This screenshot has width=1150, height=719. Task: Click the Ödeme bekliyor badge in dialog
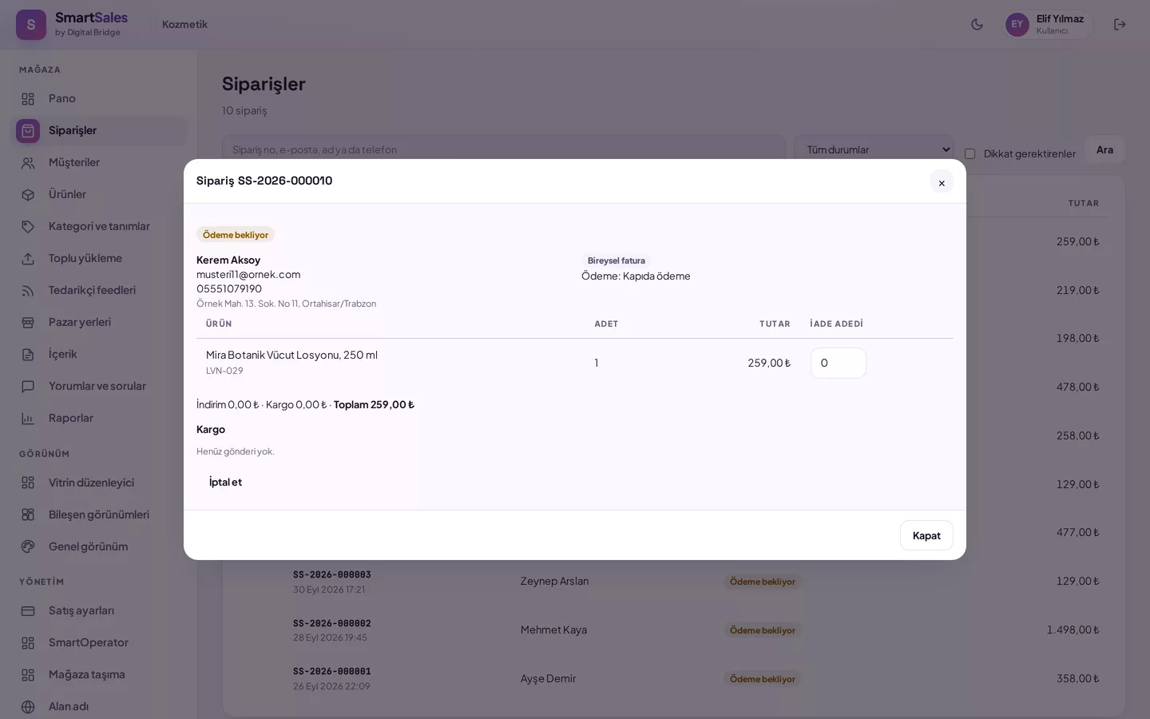236,234
